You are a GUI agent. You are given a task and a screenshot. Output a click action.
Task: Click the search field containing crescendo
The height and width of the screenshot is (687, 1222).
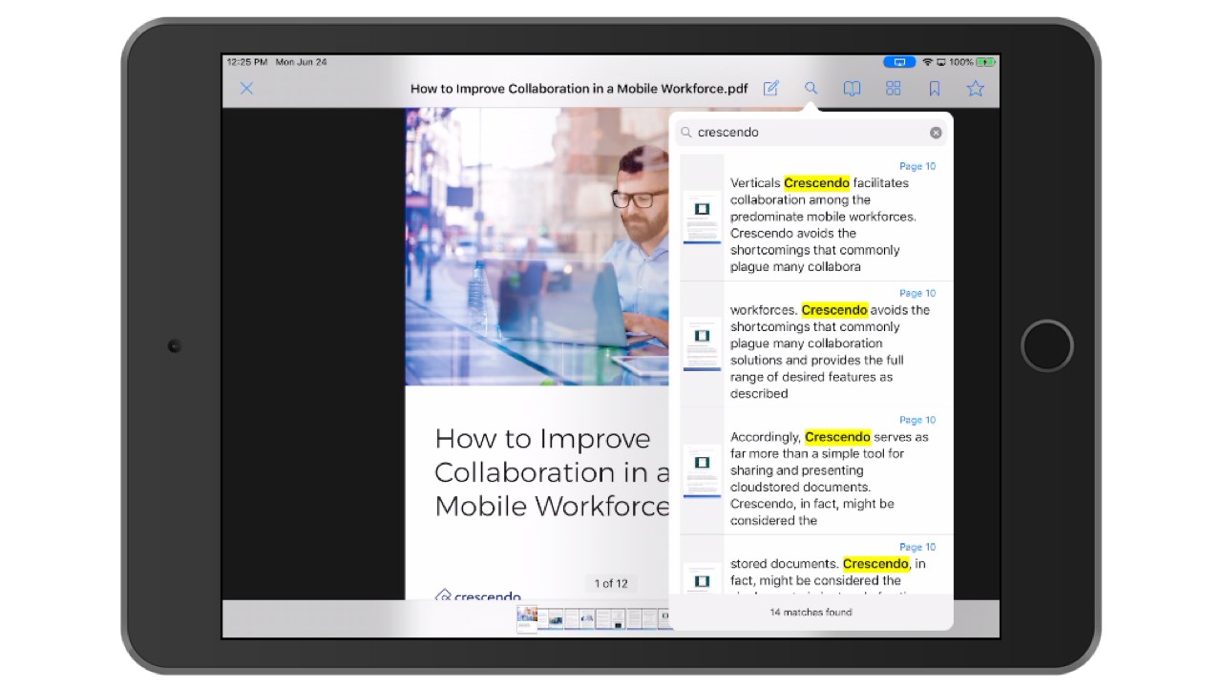click(811, 133)
